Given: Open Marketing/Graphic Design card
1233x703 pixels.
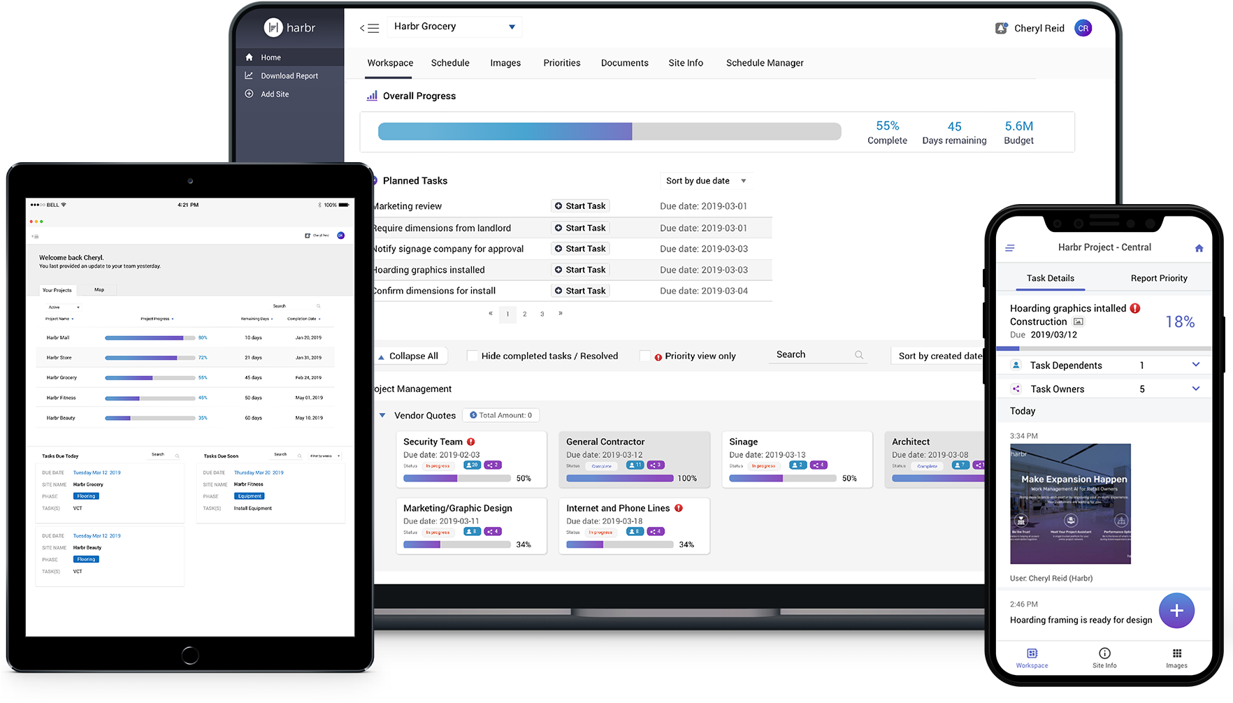Looking at the screenshot, I should click(471, 526).
